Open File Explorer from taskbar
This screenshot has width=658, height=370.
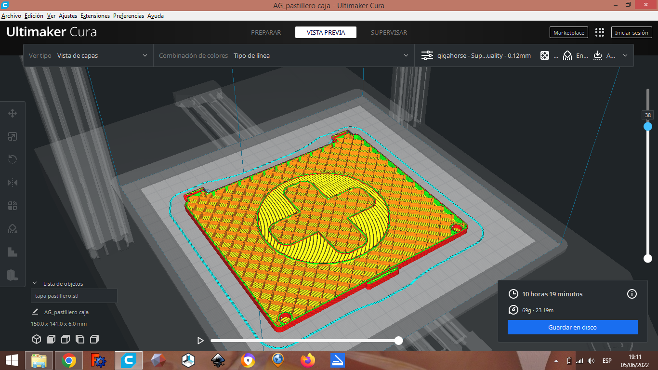click(39, 360)
